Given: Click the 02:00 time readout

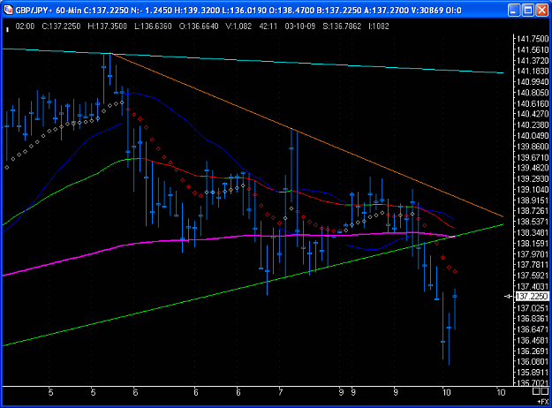Looking at the screenshot, I should (25, 26).
